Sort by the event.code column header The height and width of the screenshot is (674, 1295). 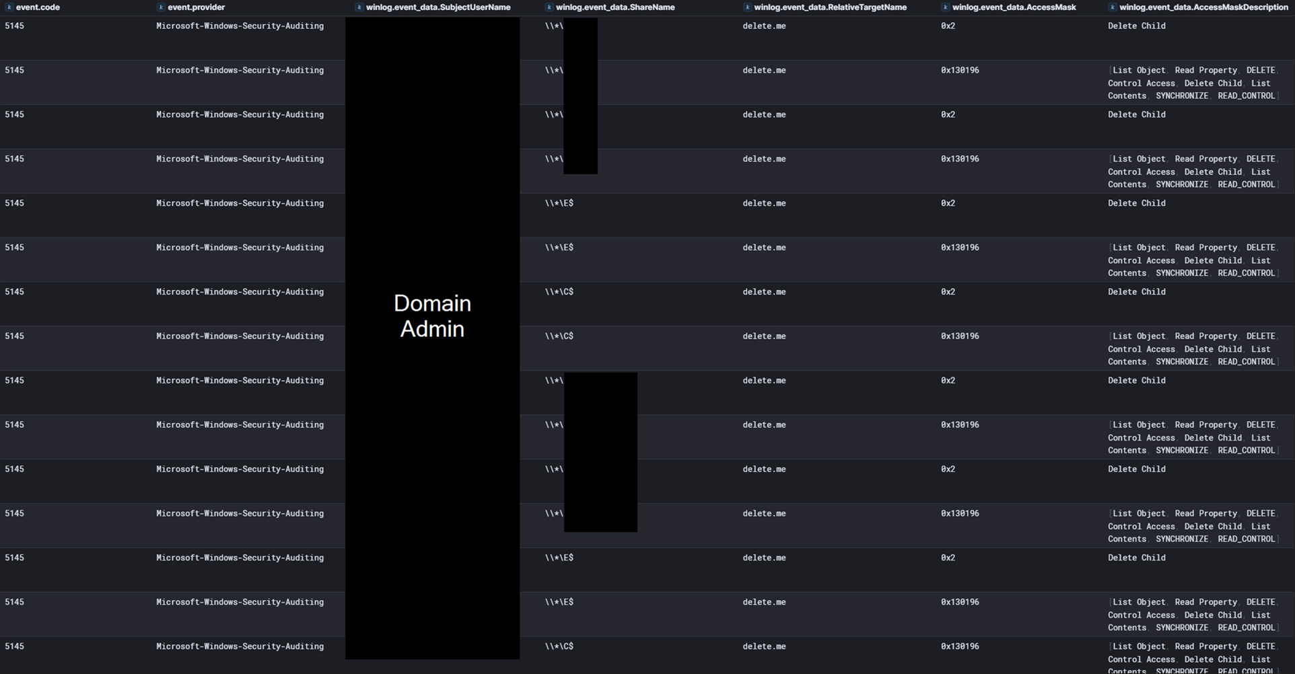tap(38, 7)
